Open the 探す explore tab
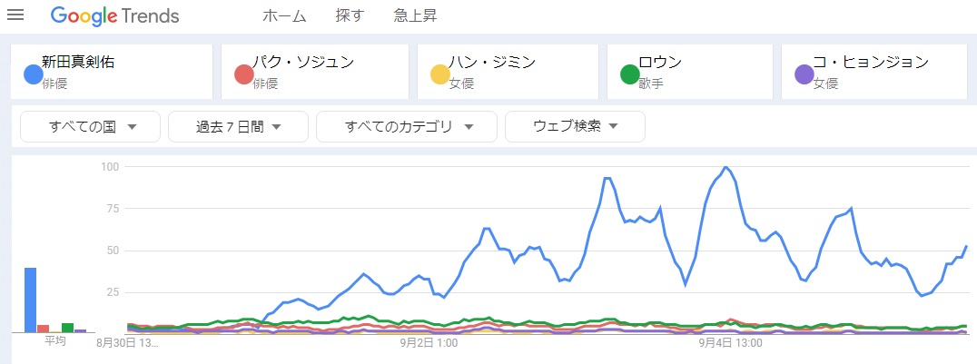 (x=350, y=16)
